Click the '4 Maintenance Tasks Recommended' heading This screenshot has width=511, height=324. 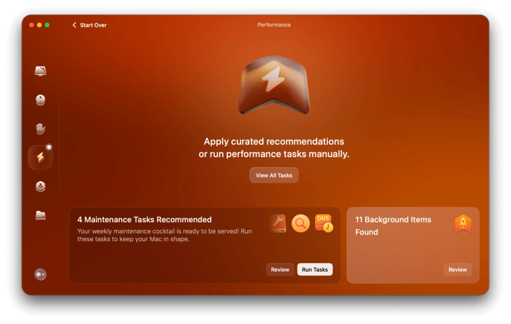click(144, 220)
